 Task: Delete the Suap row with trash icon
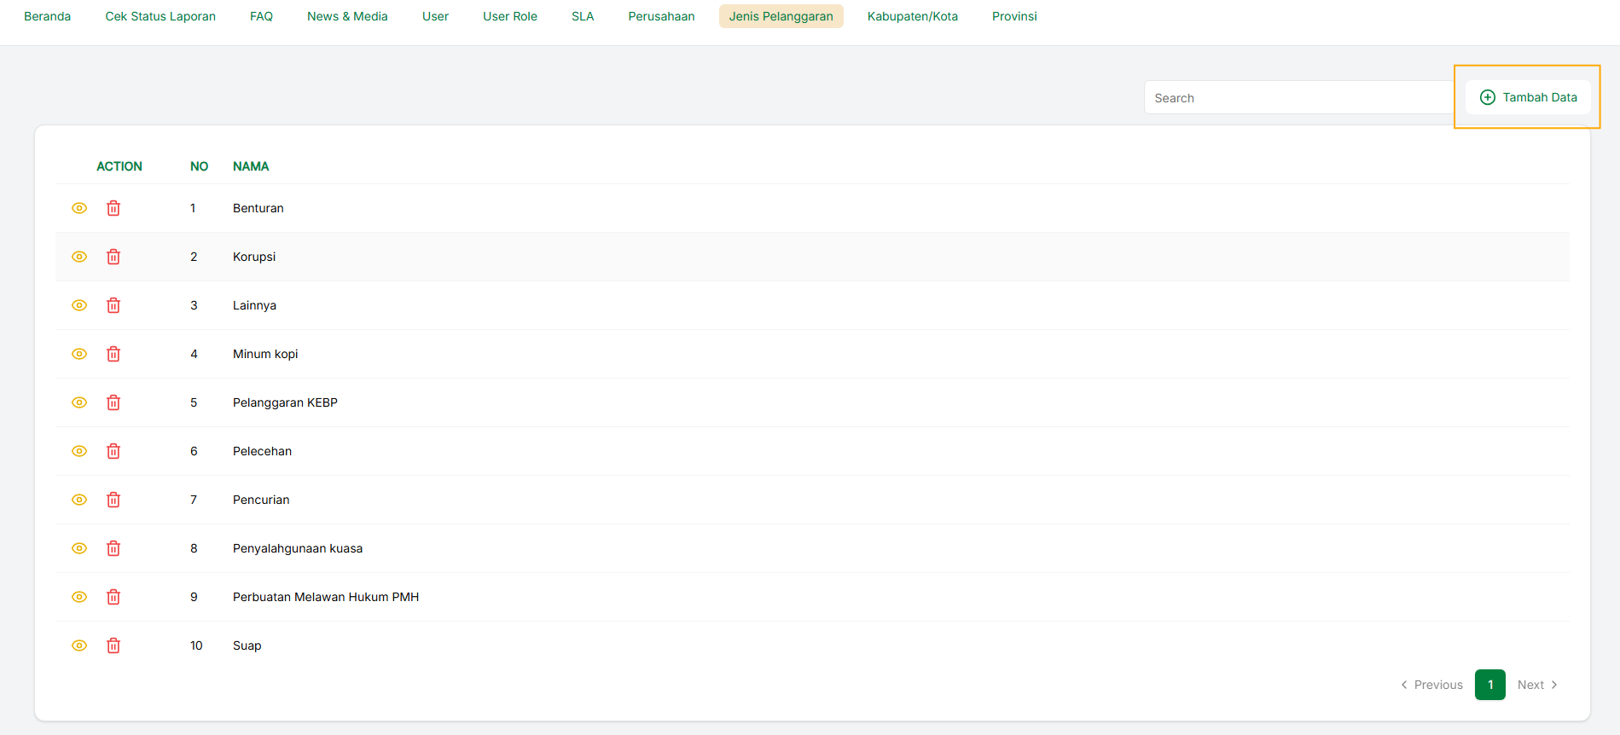tap(113, 645)
